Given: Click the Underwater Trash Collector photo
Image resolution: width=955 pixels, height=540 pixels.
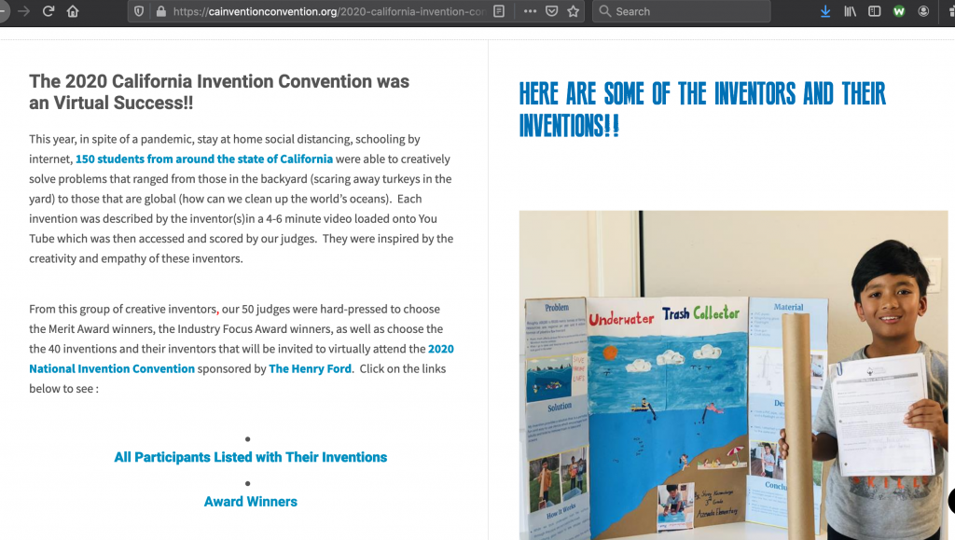Looking at the screenshot, I should pos(733,375).
